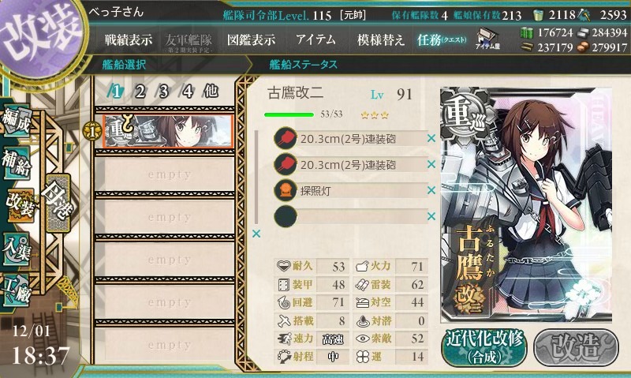
Task: Switch to fleet 3 tab
Action: 163,92
